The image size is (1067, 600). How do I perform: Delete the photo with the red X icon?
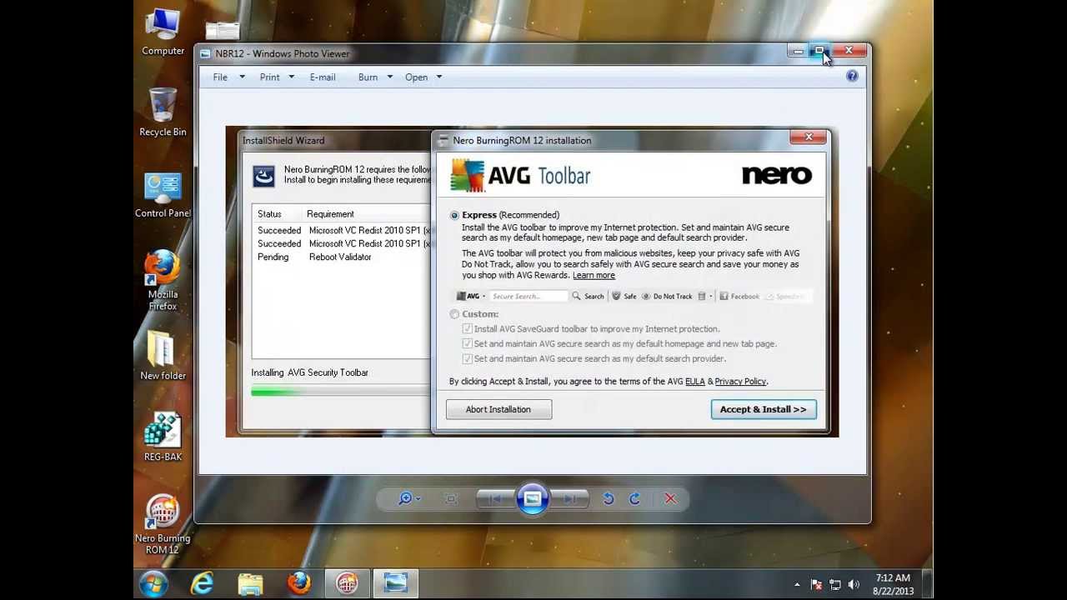coord(670,498)
